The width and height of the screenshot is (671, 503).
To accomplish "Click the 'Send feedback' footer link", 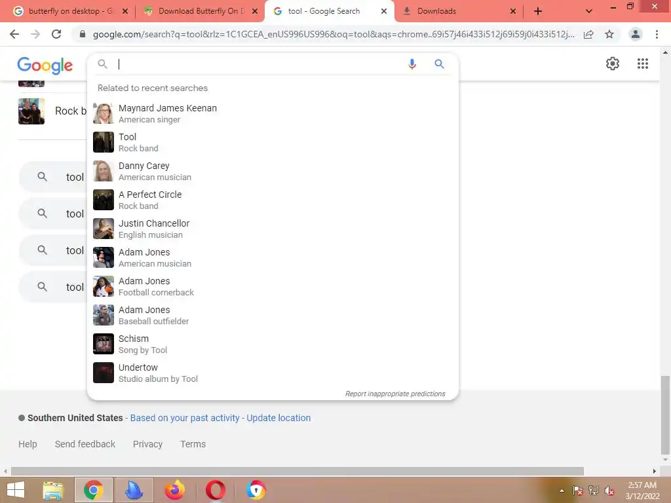I will pos(85,444).
